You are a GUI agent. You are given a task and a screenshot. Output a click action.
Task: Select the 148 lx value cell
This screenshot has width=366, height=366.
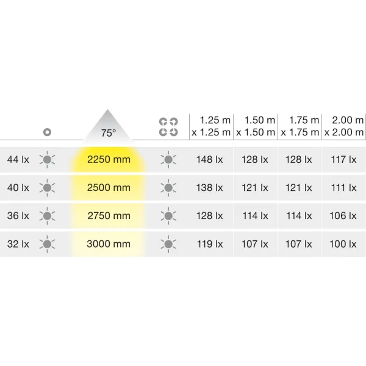pos(209,160)
